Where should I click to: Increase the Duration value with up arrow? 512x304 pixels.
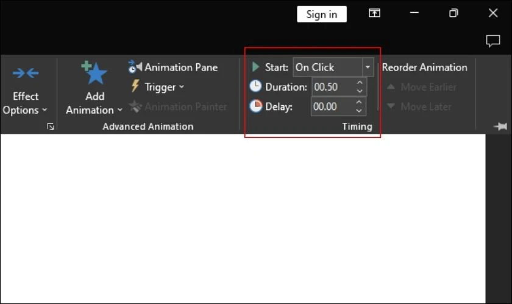360,83
